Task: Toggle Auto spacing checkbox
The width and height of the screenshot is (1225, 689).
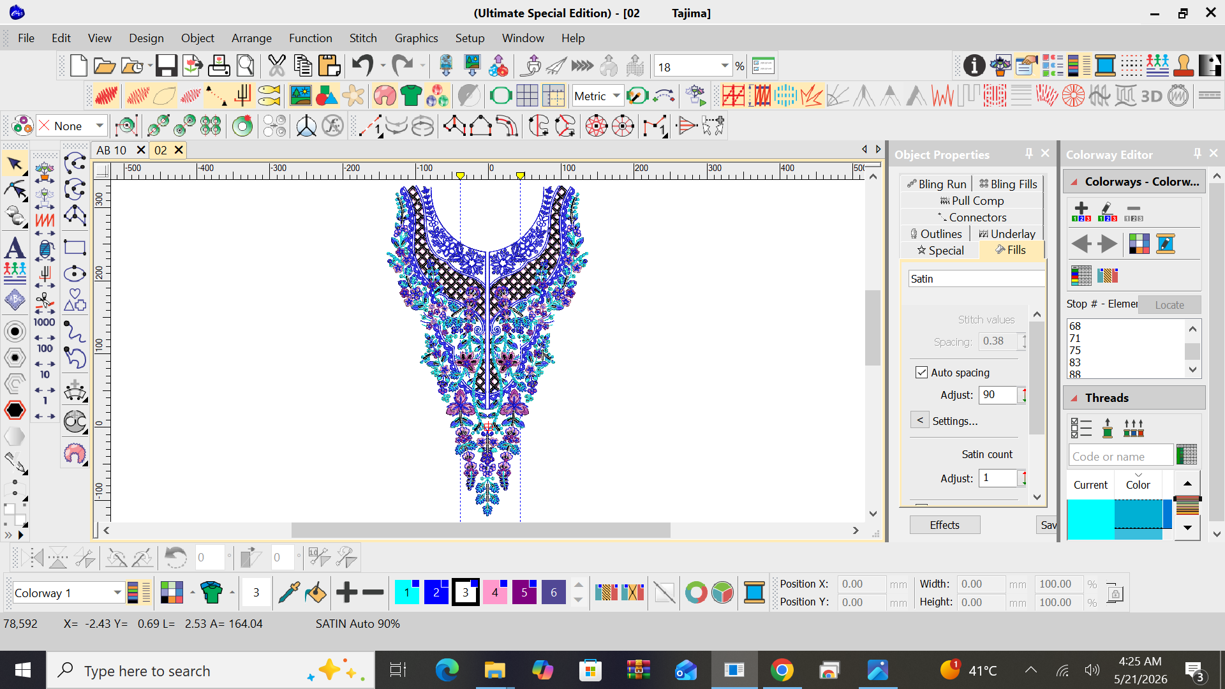Action: (x=921, y=373)
